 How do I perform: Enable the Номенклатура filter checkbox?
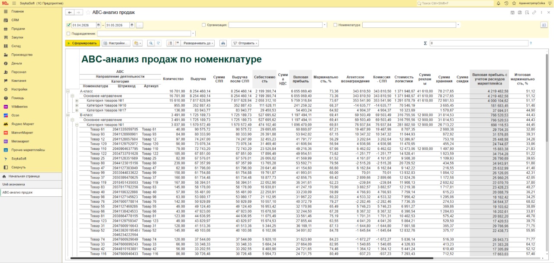click(x=335, y=25)
